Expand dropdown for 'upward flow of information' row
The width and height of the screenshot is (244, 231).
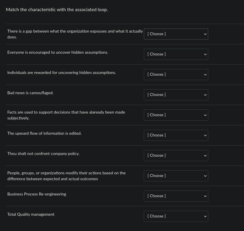pyautogui.click(x=176, y=135)
